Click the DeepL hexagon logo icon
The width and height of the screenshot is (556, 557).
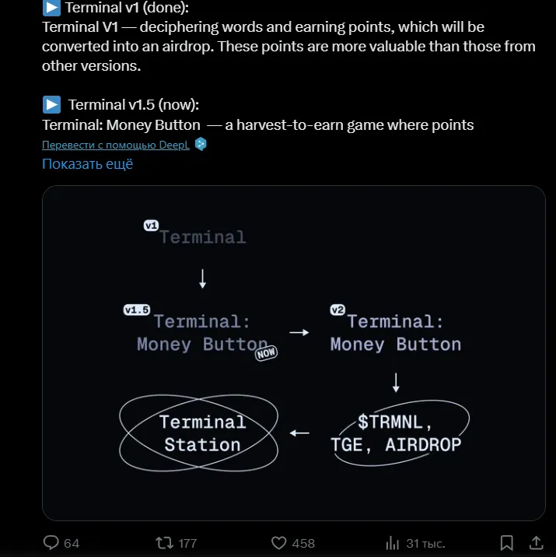tap(201, 144)
